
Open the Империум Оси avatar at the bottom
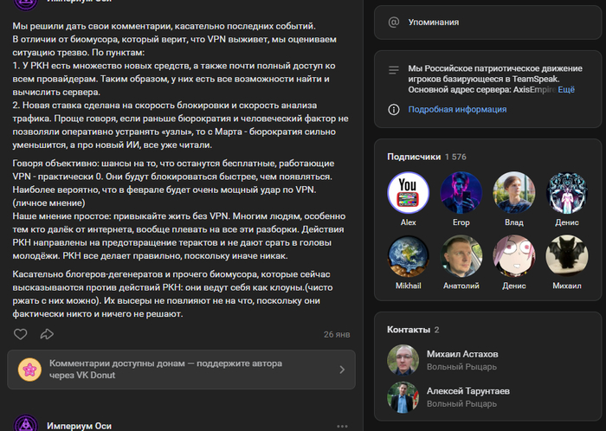[x=29, y=423]
